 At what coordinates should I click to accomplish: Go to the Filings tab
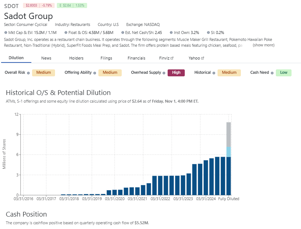pos(106,58)
